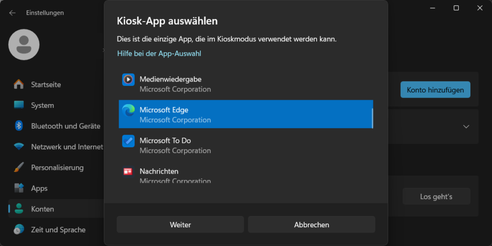The image size is (492, 246).
Task: Click the Nachrichten news icon
Action: tap(128, 171)
